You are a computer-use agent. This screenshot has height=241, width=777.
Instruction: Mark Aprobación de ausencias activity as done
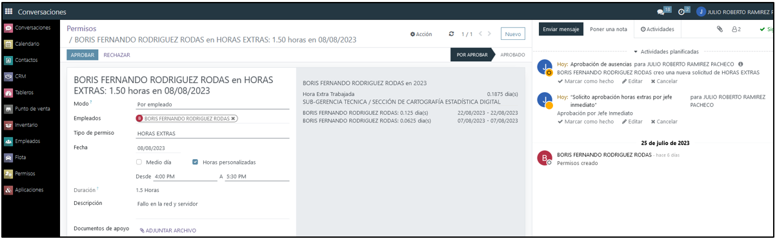click(585, 81)
